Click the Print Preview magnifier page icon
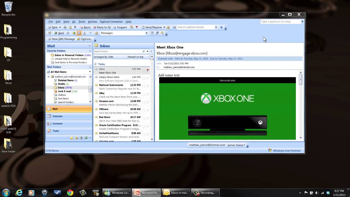This screenshot has height=197, width=350. (x=84, y=33)
